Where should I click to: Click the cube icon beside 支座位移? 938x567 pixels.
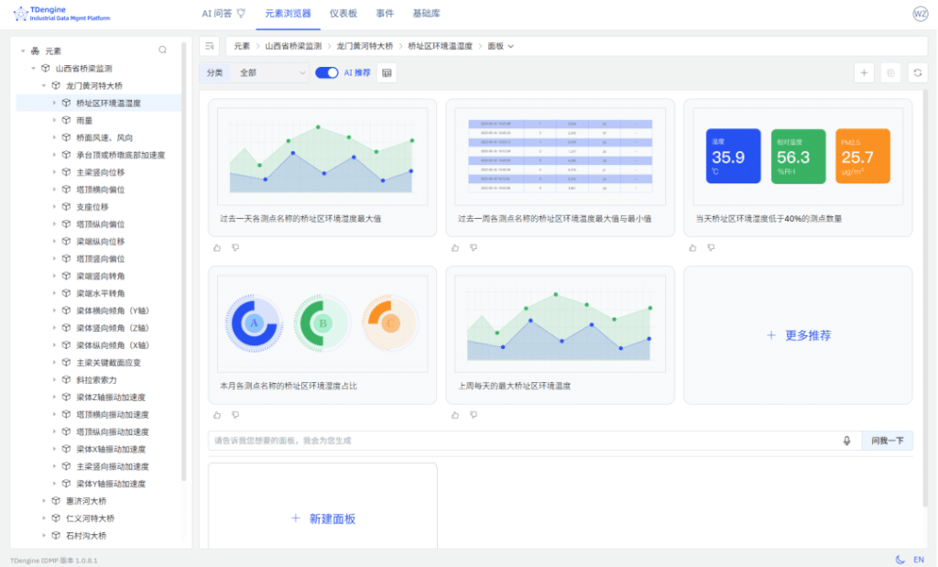[66, 207]
